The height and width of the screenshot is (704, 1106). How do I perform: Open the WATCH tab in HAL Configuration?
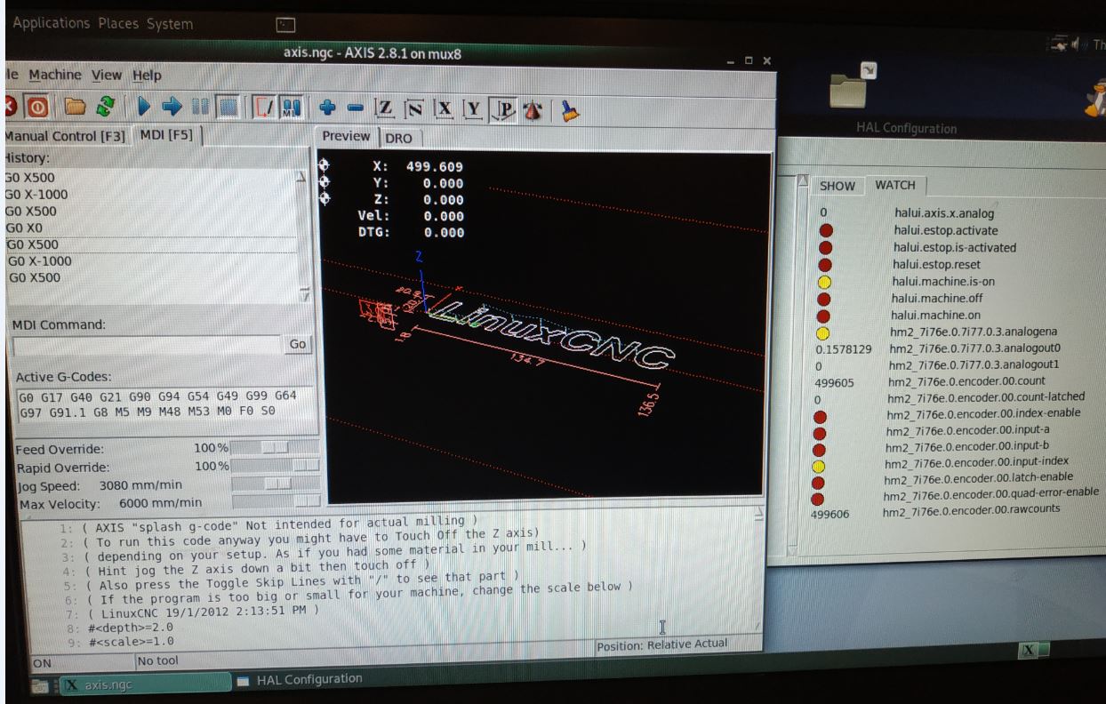pos(896,185)
